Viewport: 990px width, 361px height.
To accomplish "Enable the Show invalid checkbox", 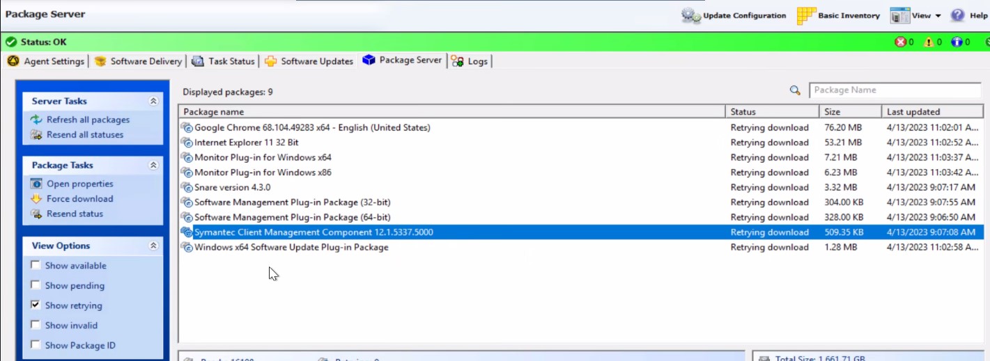I will pos(36,325).
